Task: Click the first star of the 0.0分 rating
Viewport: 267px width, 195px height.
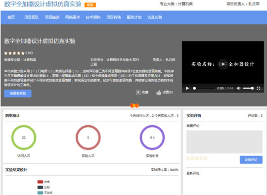Action: (x=6, y=53)
